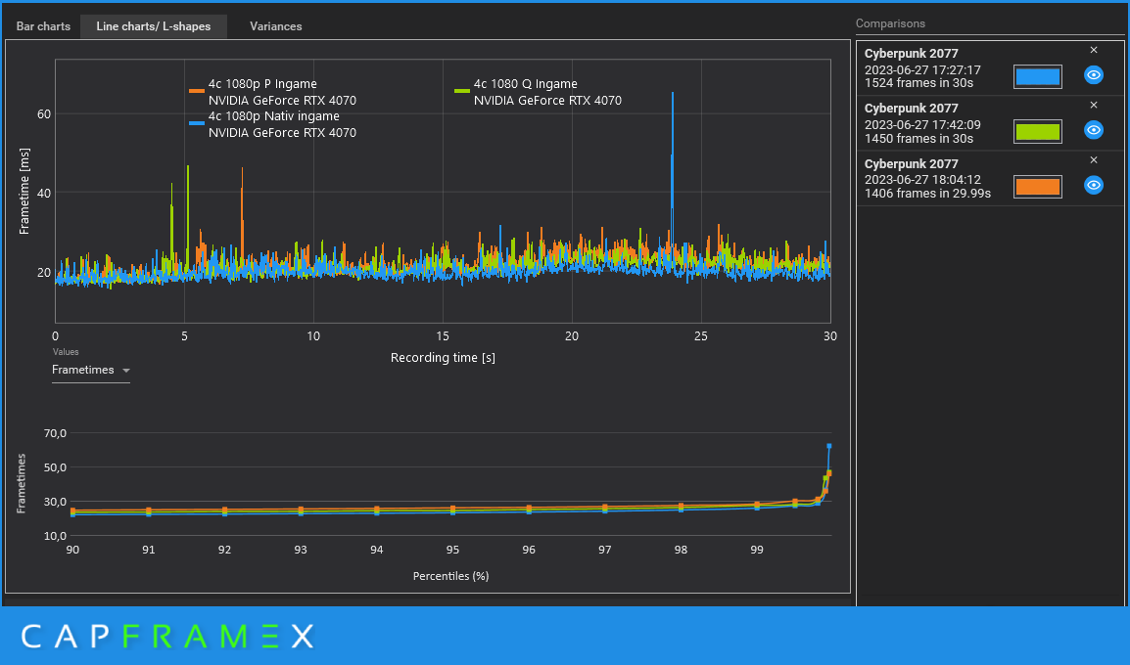Viewport: 1130px width, 665px height.
Task: Remove the 1406 frames comparison entry
Action: tap(1093, 159)
